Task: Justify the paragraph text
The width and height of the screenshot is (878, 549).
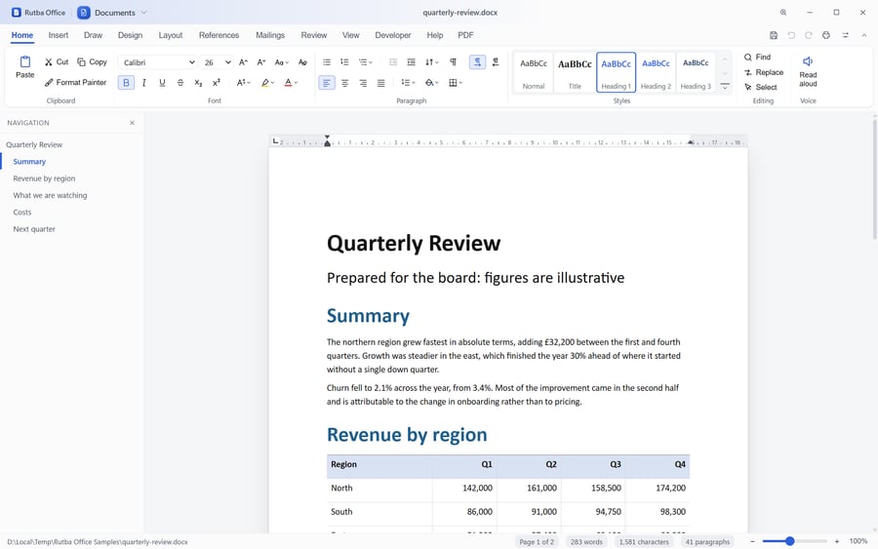Action: [380, 83]
